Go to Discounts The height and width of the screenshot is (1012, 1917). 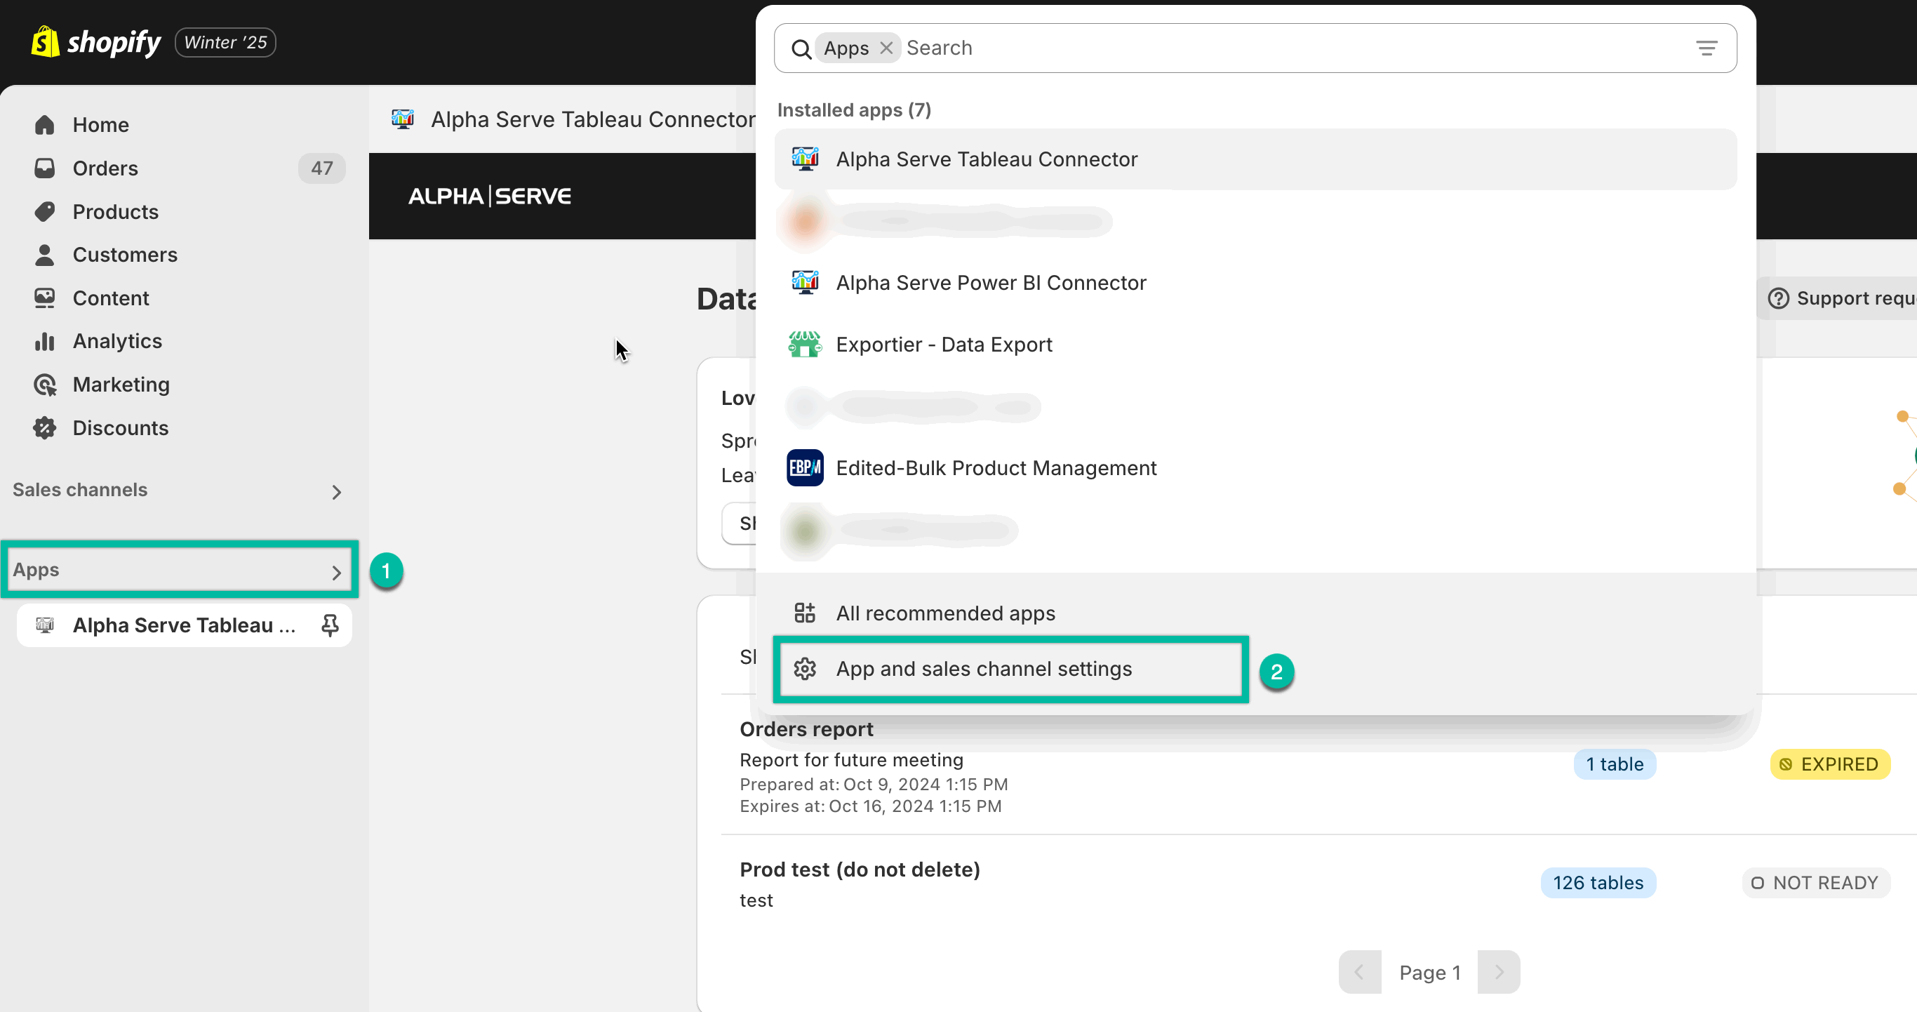(x=121, y=428)
